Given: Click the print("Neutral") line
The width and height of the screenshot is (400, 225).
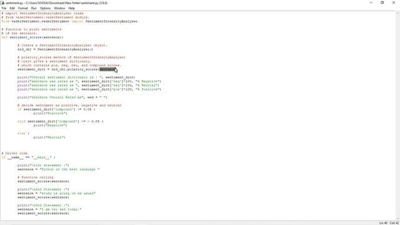Looking at the screenshot, I should pos(49,137).
